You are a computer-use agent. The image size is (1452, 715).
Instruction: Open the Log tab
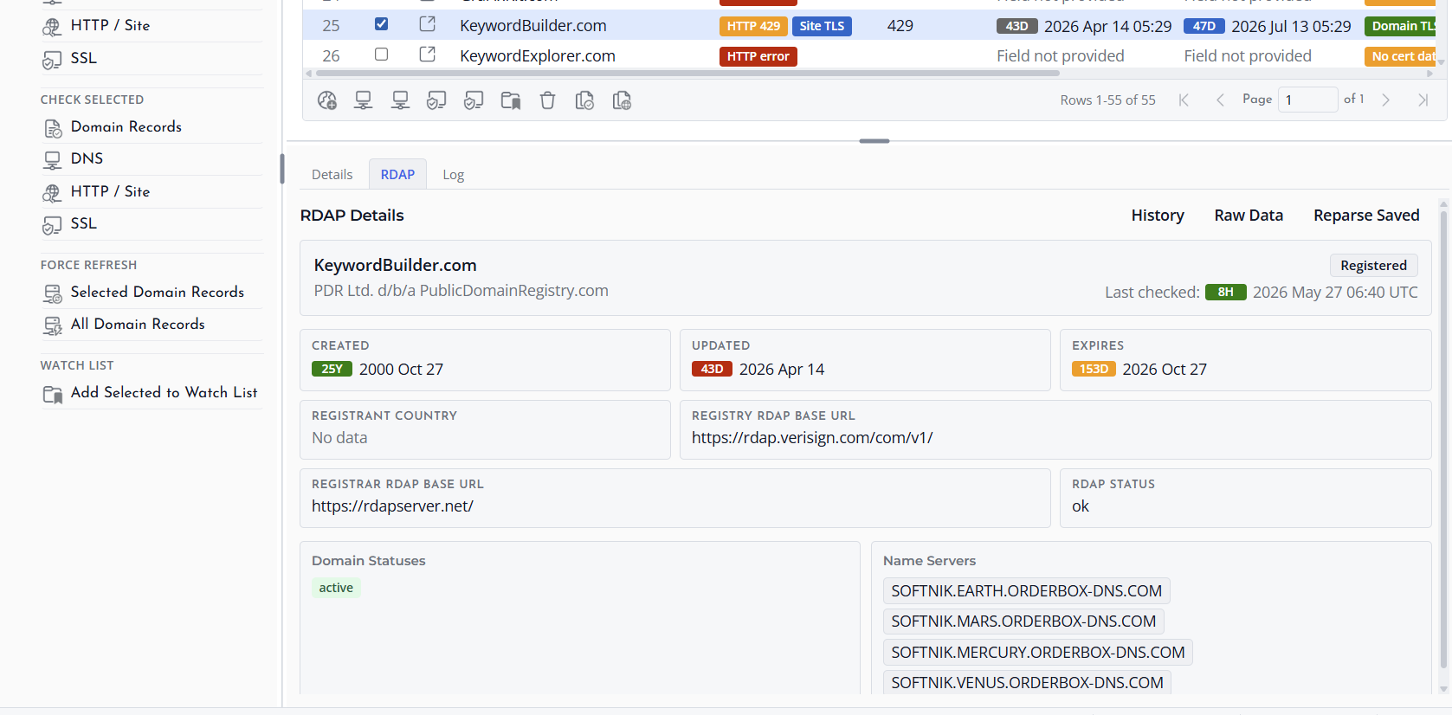pyautogui.click(x=454, y=174)
